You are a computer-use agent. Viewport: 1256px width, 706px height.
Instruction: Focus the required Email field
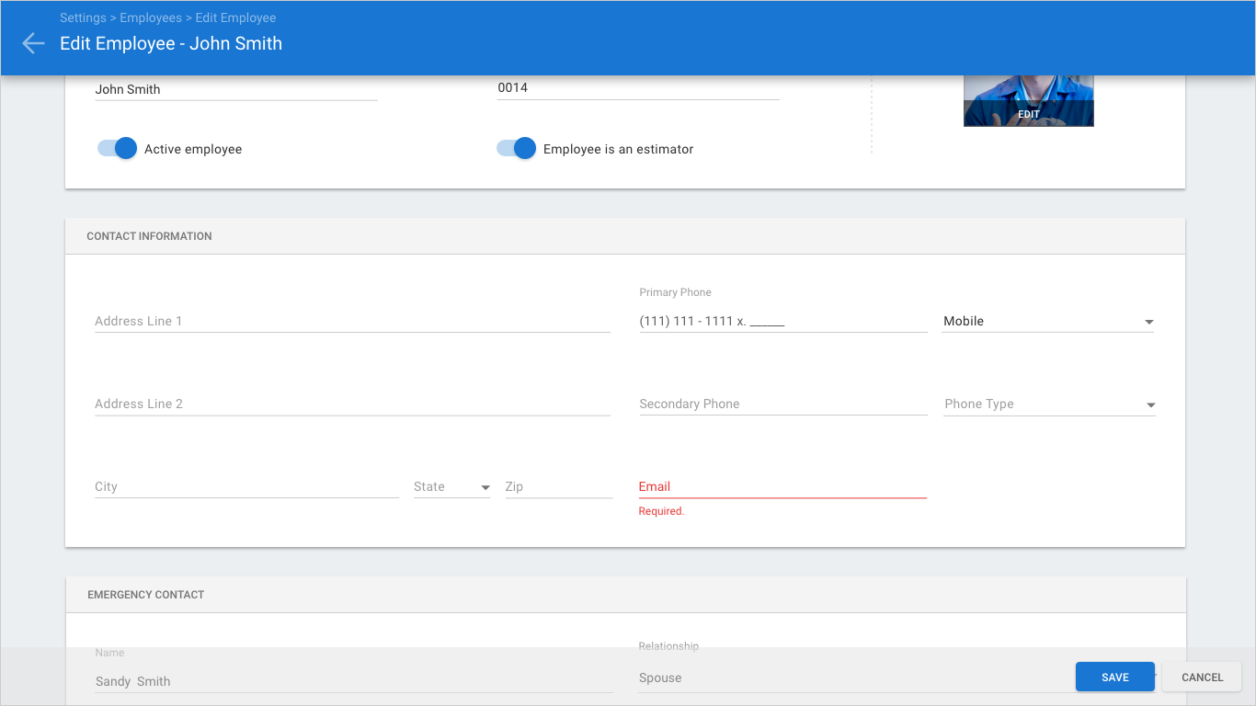(782, 487)
